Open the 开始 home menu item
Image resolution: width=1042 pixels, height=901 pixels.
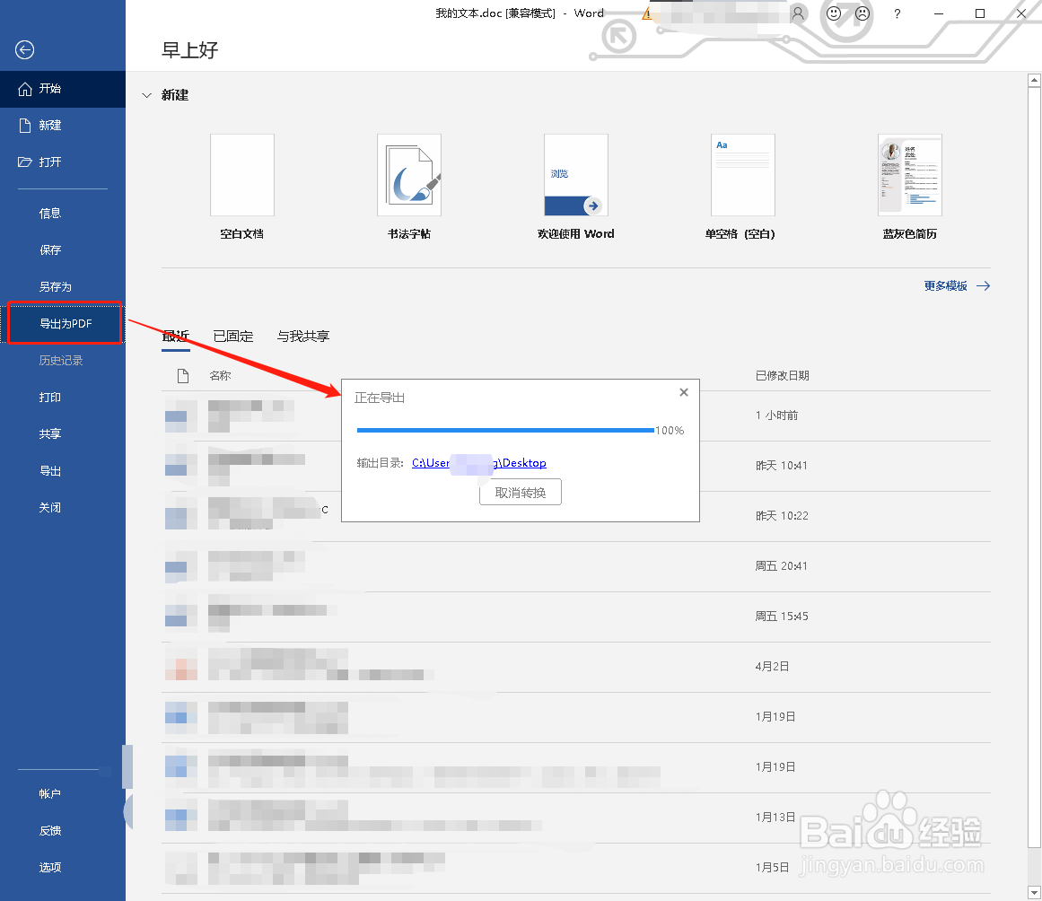click(63, 89)
